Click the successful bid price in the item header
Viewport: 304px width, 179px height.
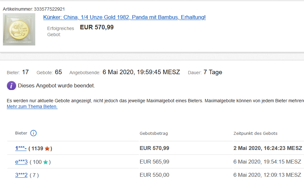click(97, 27)
